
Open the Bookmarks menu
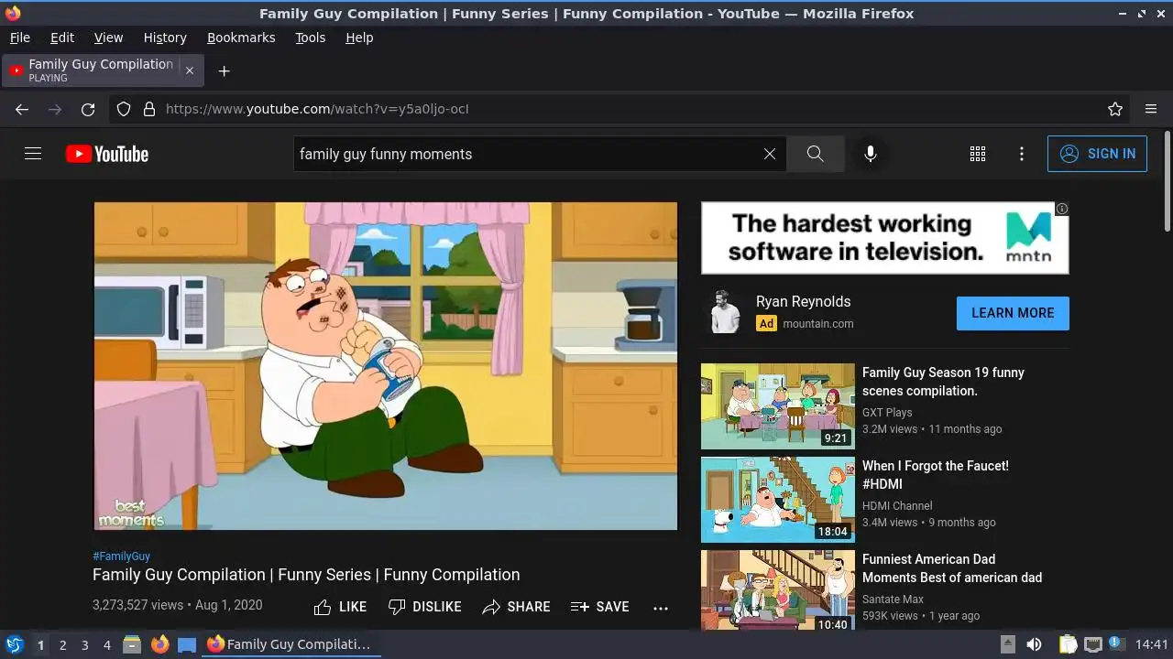pos(241,38)
